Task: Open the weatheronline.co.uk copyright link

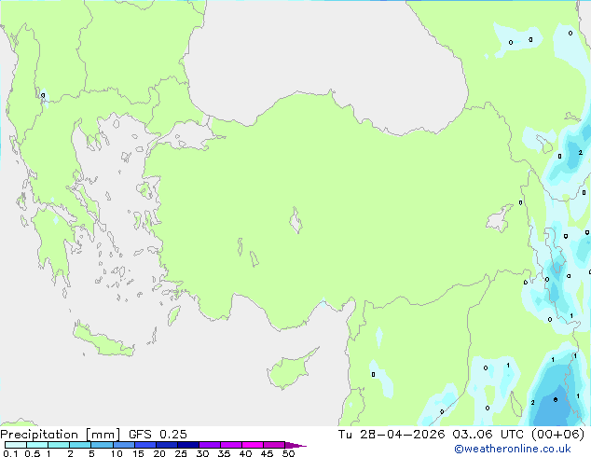Action: pos(513,449)
